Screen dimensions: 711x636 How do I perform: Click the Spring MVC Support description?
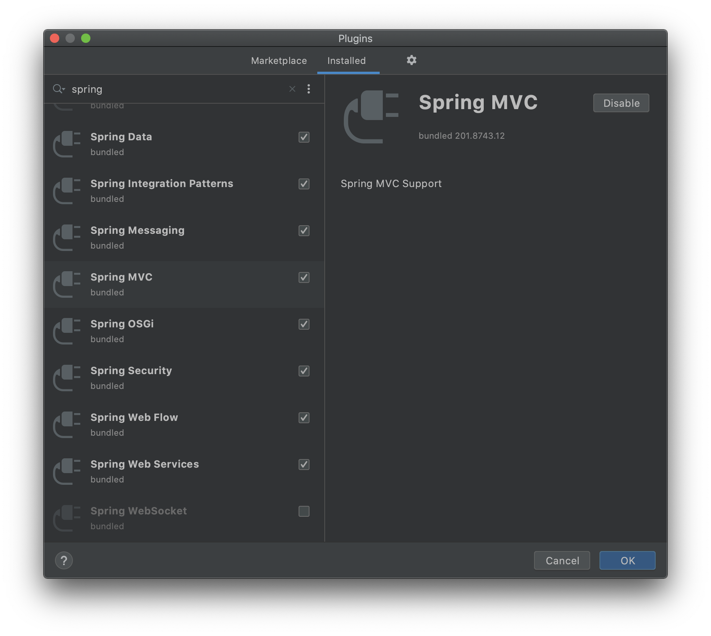(391, 184)
